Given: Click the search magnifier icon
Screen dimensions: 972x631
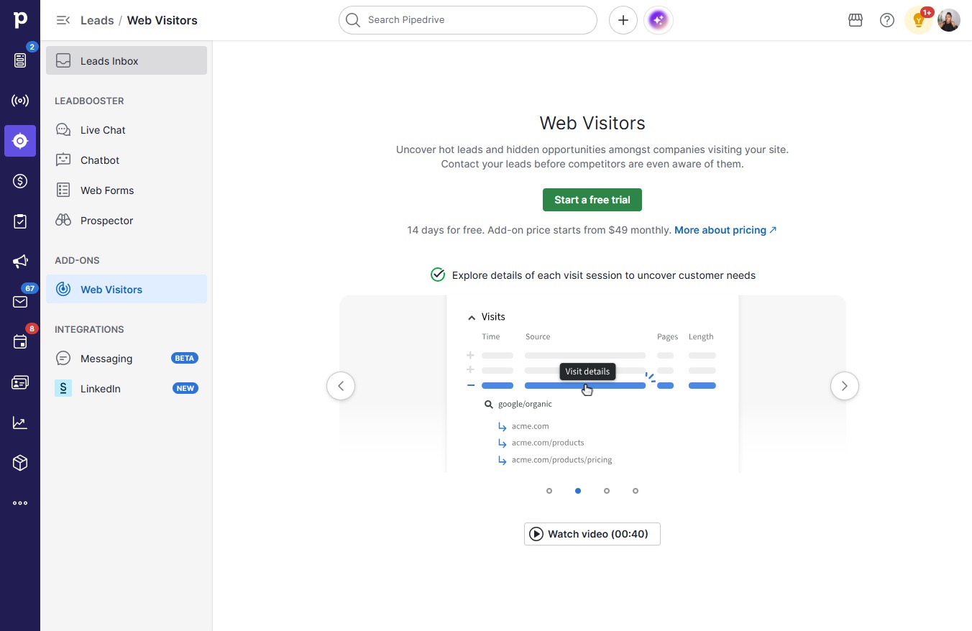Looking at the screenshot, I should click(353, 20).
